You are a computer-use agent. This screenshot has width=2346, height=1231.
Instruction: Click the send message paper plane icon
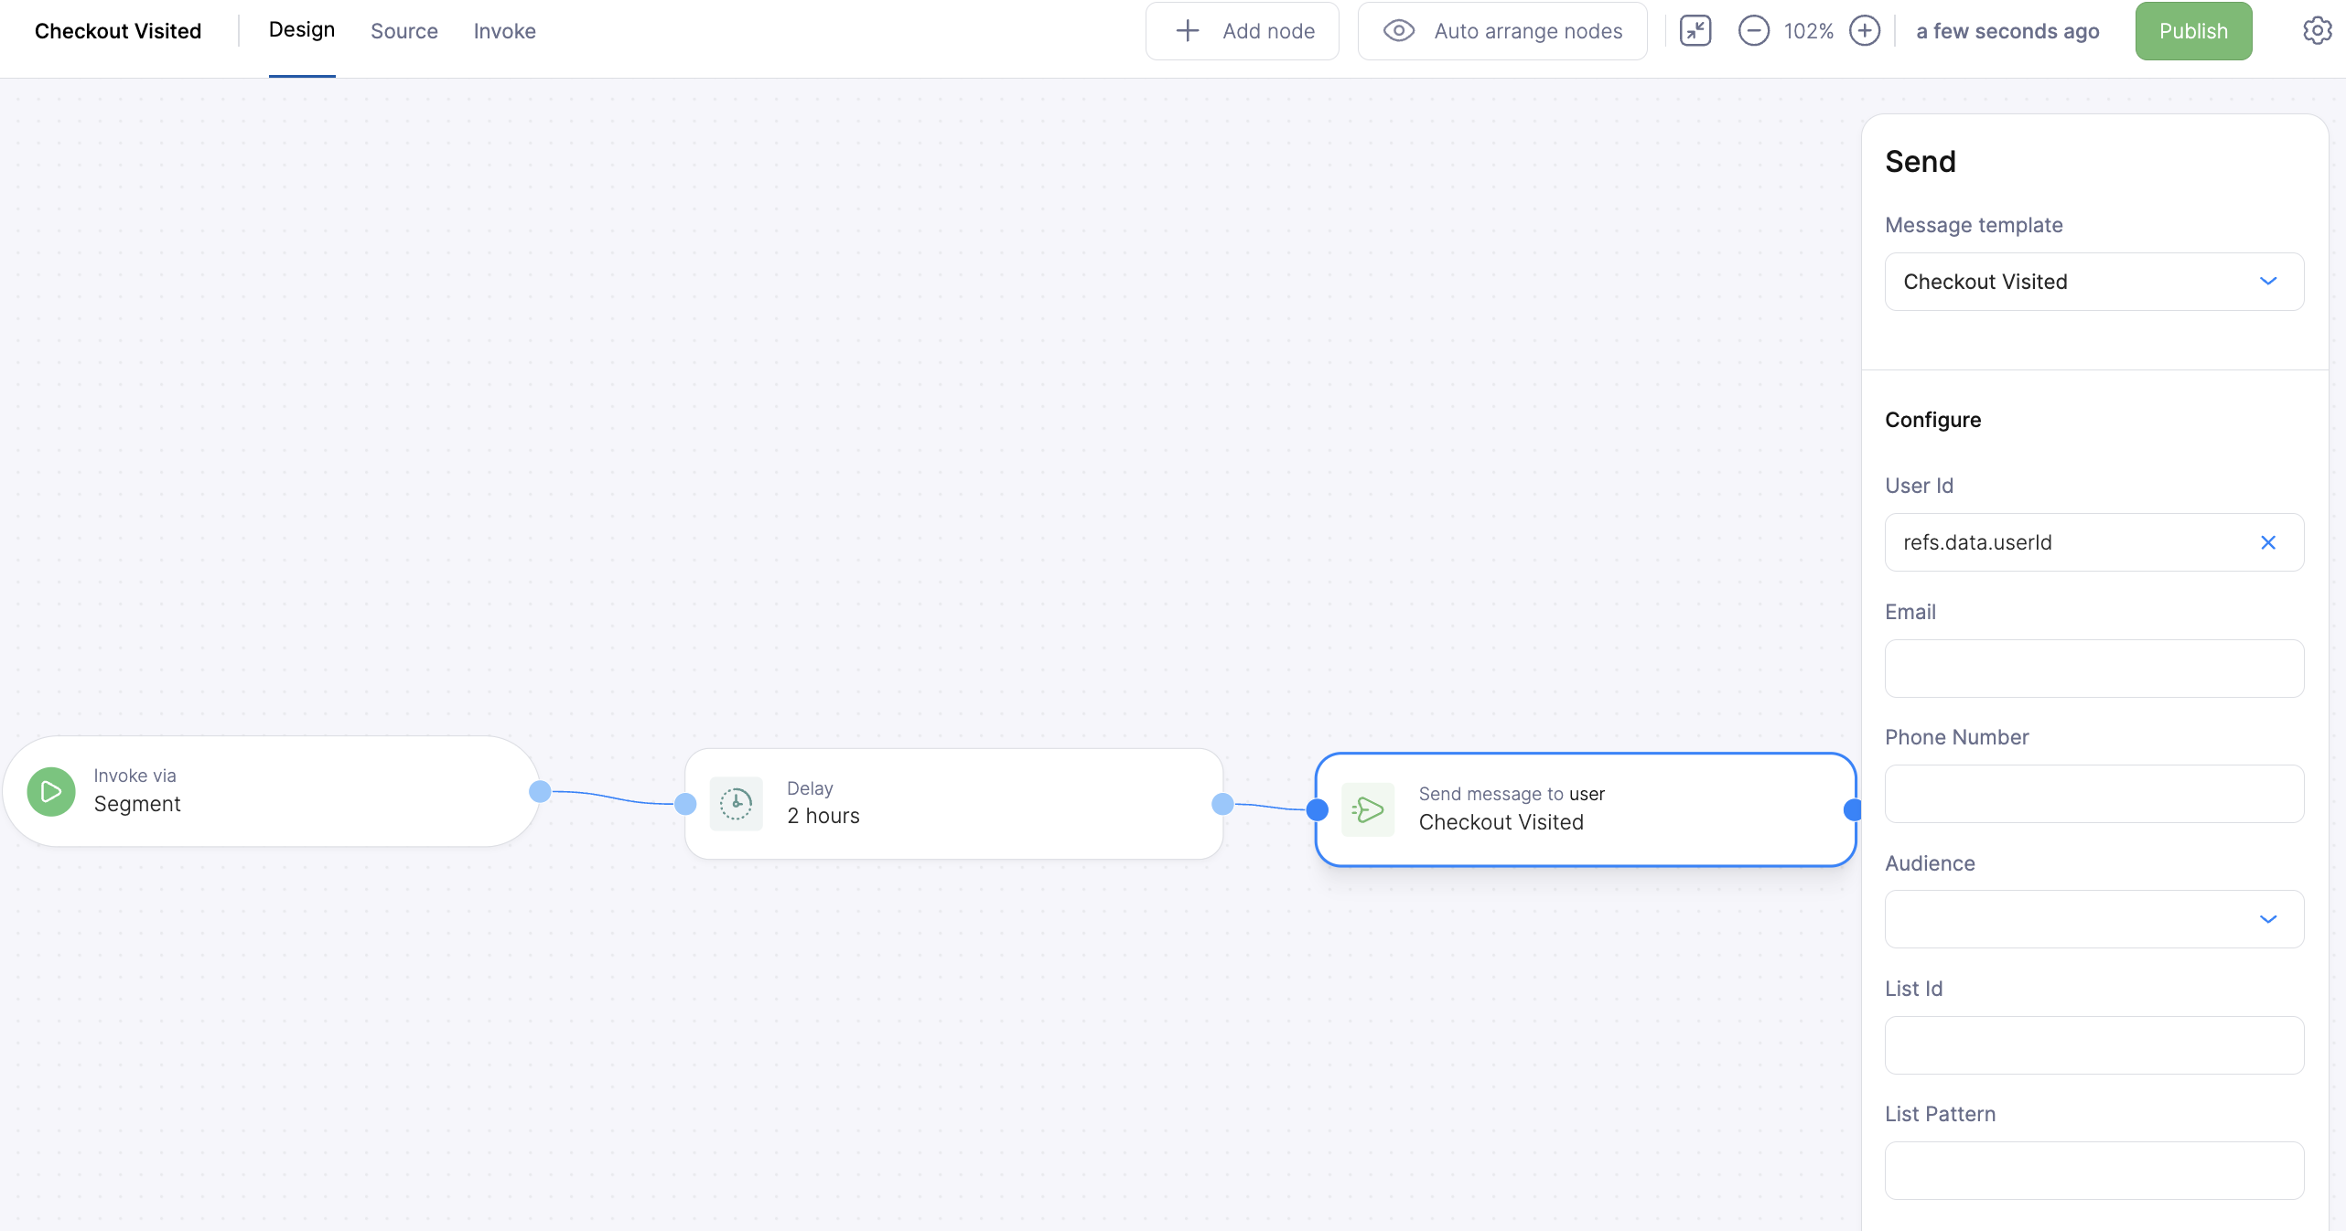click(1368, 809)
